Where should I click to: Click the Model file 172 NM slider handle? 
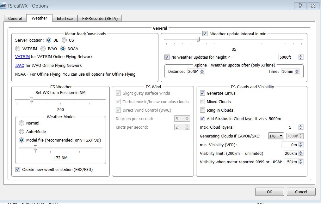pos(35,148)
